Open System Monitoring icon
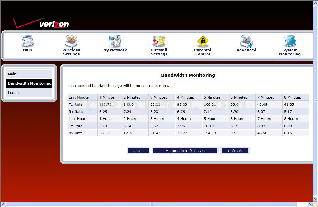This screenshot has width=318, height=207. point(290,41)
